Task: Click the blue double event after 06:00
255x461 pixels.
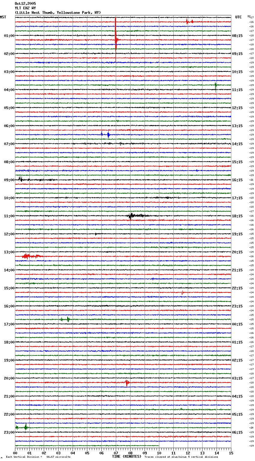Action: click(105, 135)
